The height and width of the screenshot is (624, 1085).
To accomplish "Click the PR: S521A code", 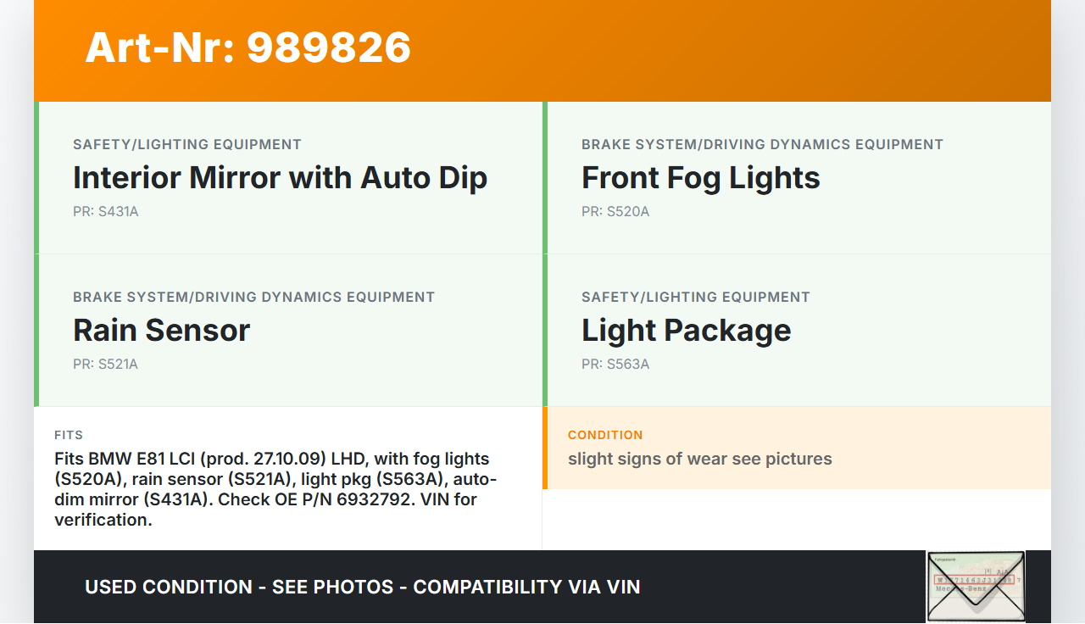I will 105,365.
